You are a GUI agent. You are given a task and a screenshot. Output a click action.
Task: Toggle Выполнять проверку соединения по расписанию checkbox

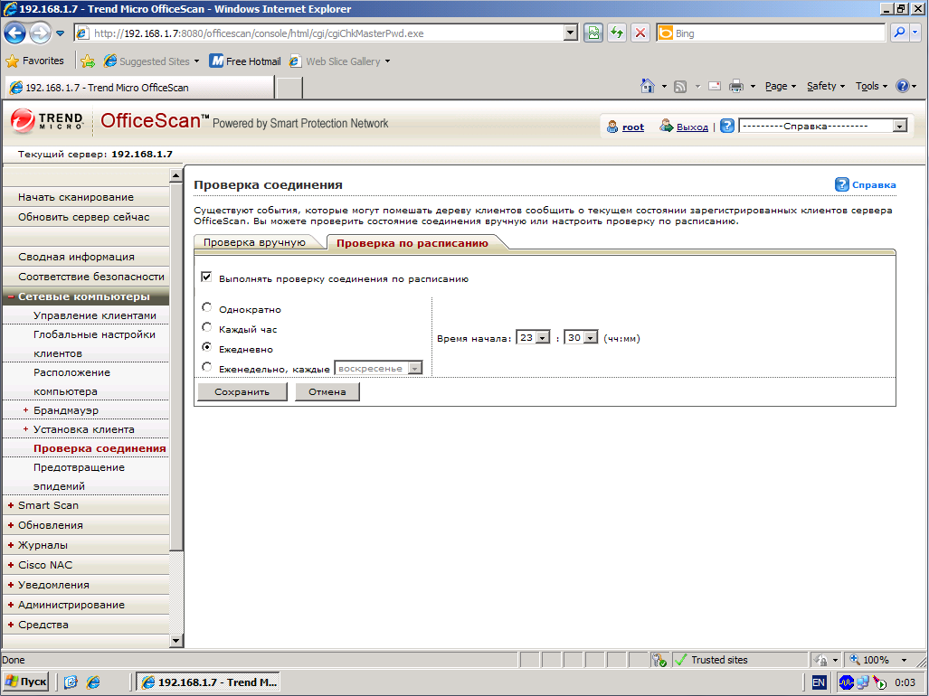(x=206, y=277)
